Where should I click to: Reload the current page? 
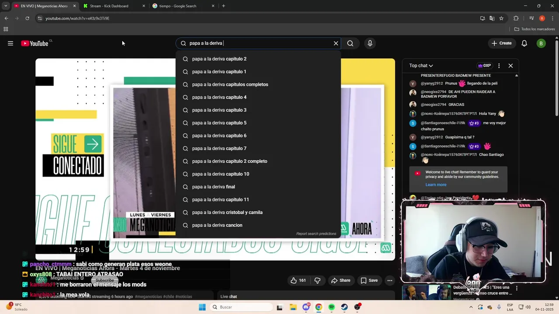pos(27,18)
